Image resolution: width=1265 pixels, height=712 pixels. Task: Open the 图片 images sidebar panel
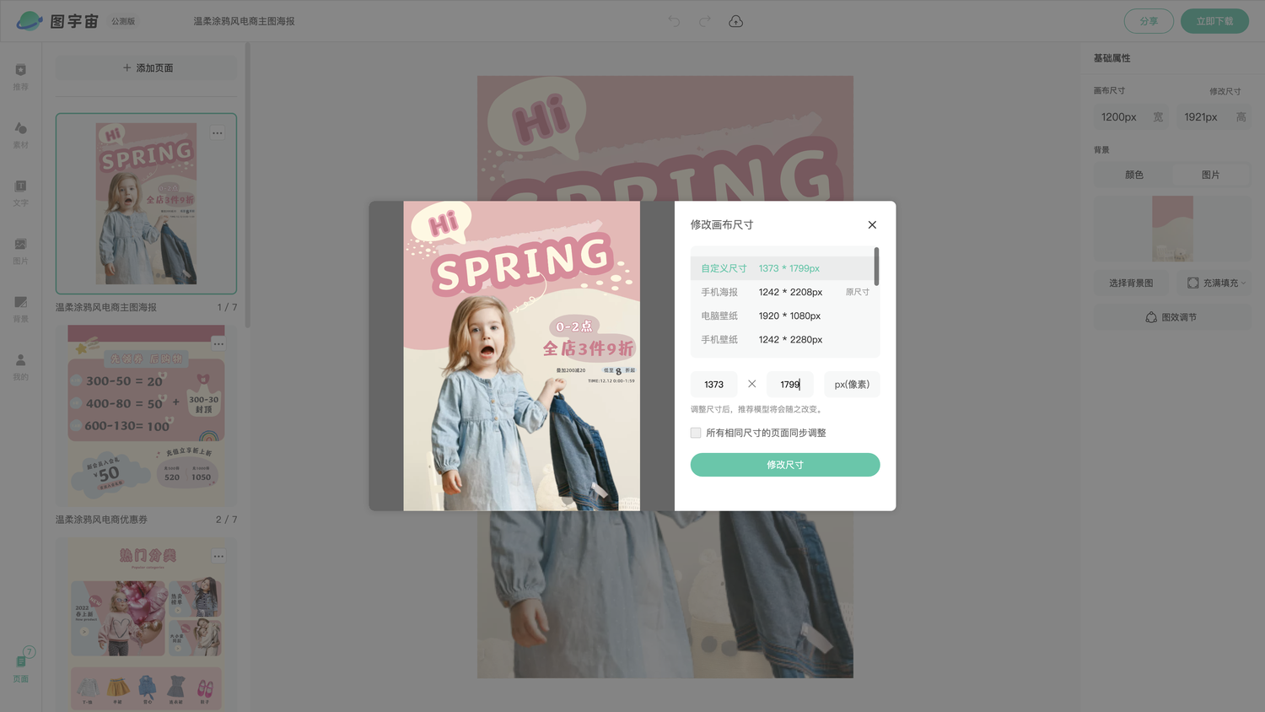(21, 251)
